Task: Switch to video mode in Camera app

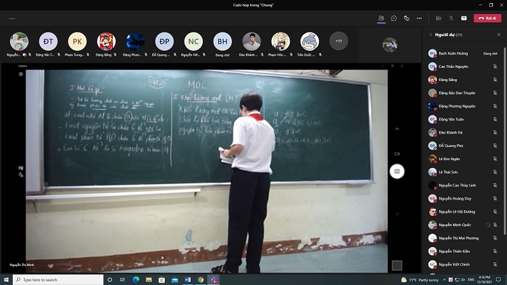Action: click(x=397, y=153)
